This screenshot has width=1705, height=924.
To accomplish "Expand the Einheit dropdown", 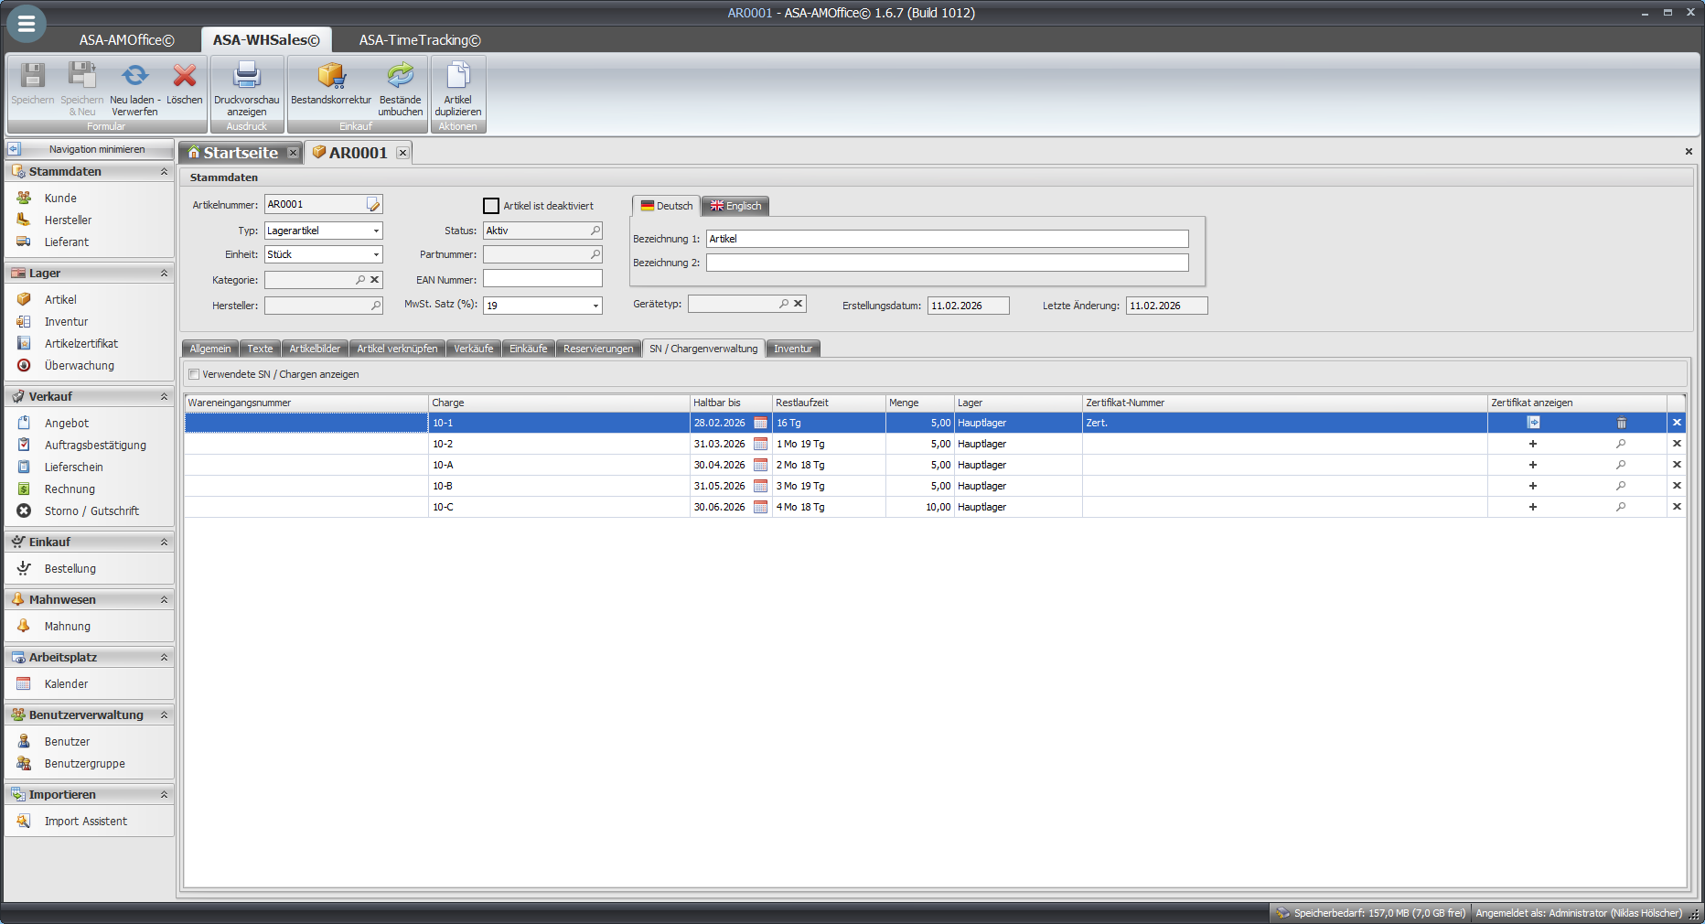I will tap(375, 255).
